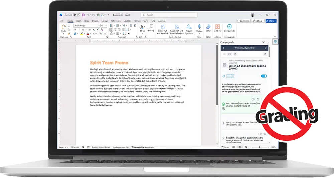Viewport: 334px width, 178px height.
Task: Click the Compugrade ribbon icon
Action: click(x=229, y=27)
